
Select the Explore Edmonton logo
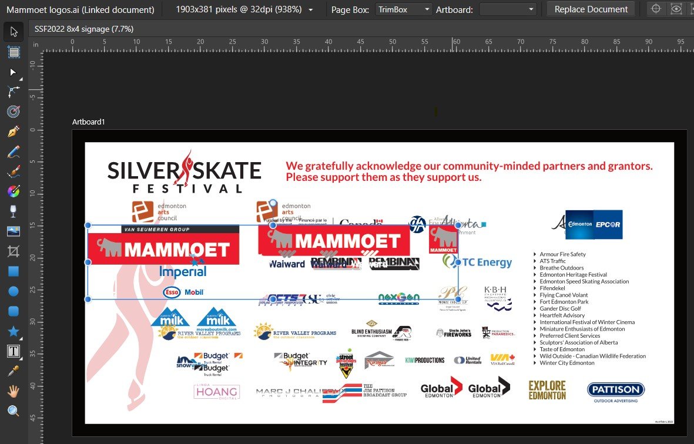(547, 390)
